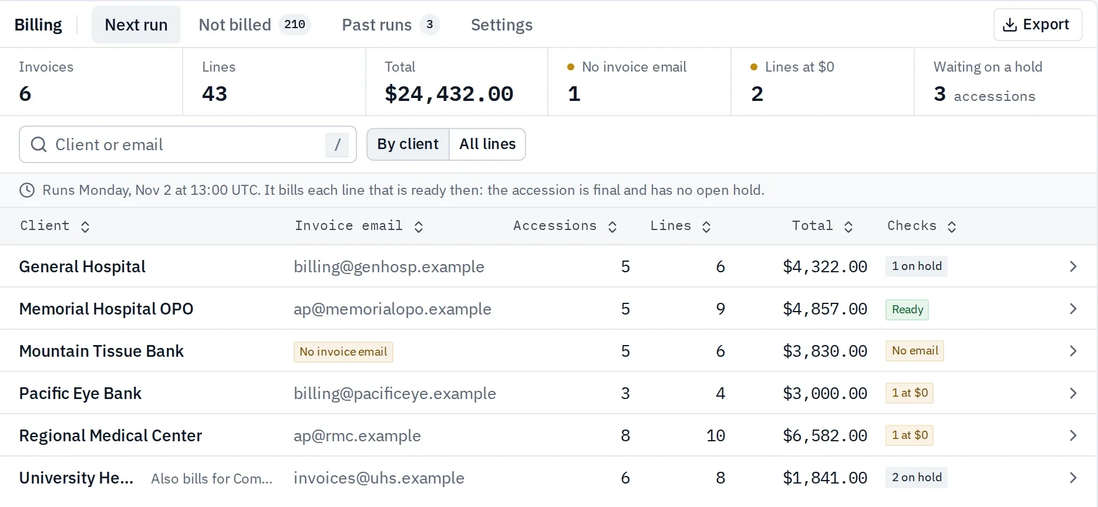Open the Settings tab
The image size is (1098, 507).
[502, 25]
